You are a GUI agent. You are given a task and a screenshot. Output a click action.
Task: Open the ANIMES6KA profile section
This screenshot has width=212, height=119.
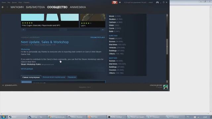tap(78, 7)
